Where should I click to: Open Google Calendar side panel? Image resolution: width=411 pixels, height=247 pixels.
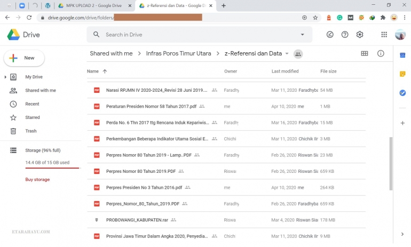(402, 55)
